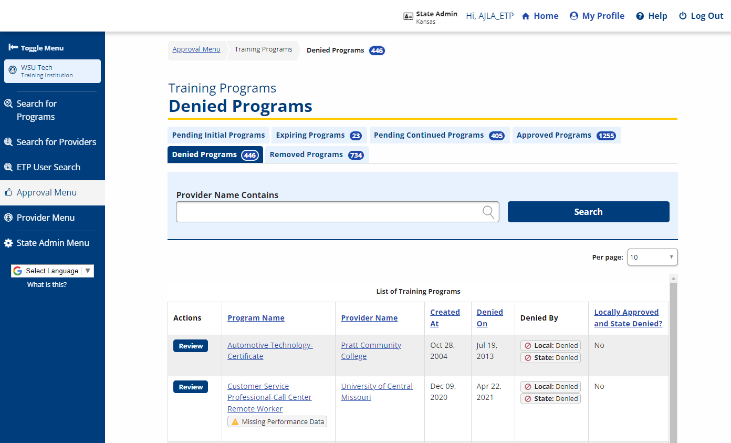731x443 pixels.
Task: Click the blue Search button
Action: tap(588, 212)
